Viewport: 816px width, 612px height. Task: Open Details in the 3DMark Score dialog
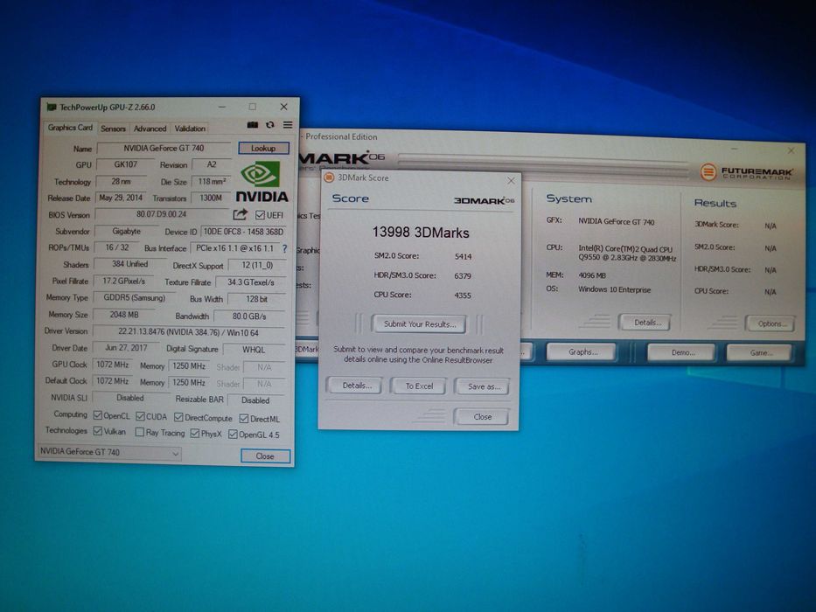point(357,386)
